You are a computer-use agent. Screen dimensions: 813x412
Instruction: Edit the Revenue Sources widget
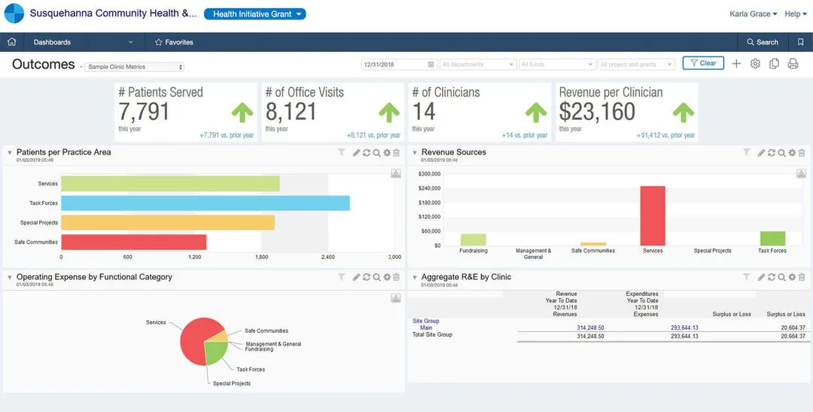click(x=761, y=153)
